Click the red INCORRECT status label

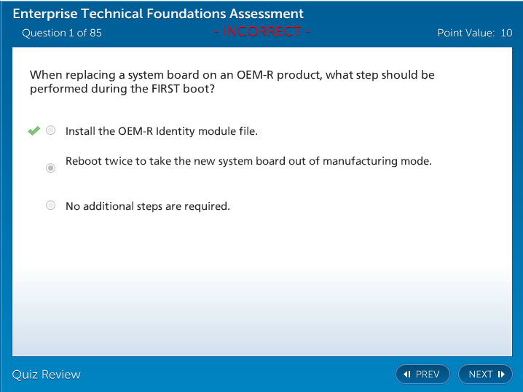tap(262, 31)
